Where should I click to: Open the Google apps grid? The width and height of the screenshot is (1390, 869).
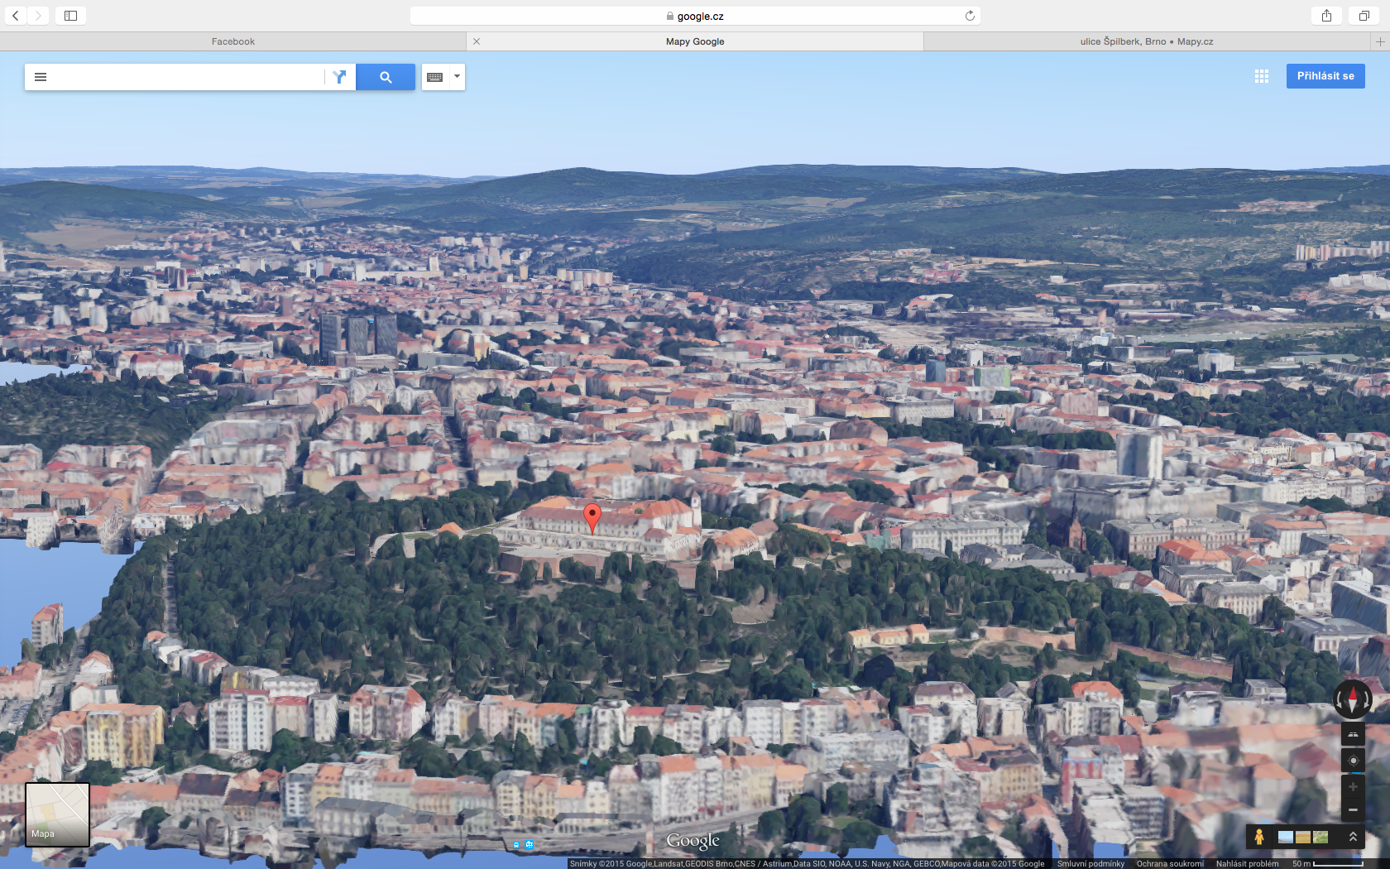pos(1261,76)
